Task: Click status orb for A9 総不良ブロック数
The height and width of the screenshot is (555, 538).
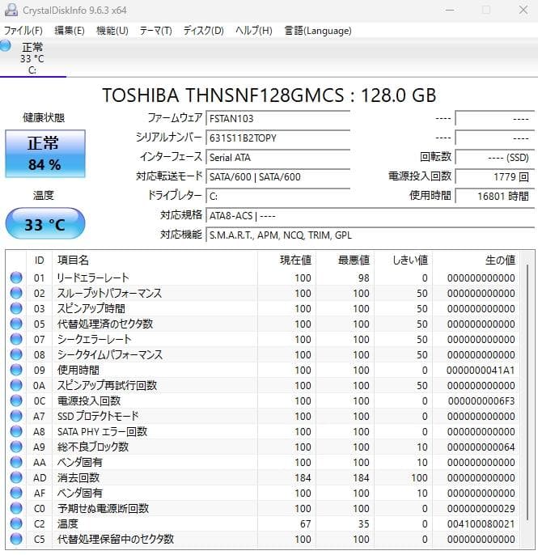Action: (x=16, y=447)
